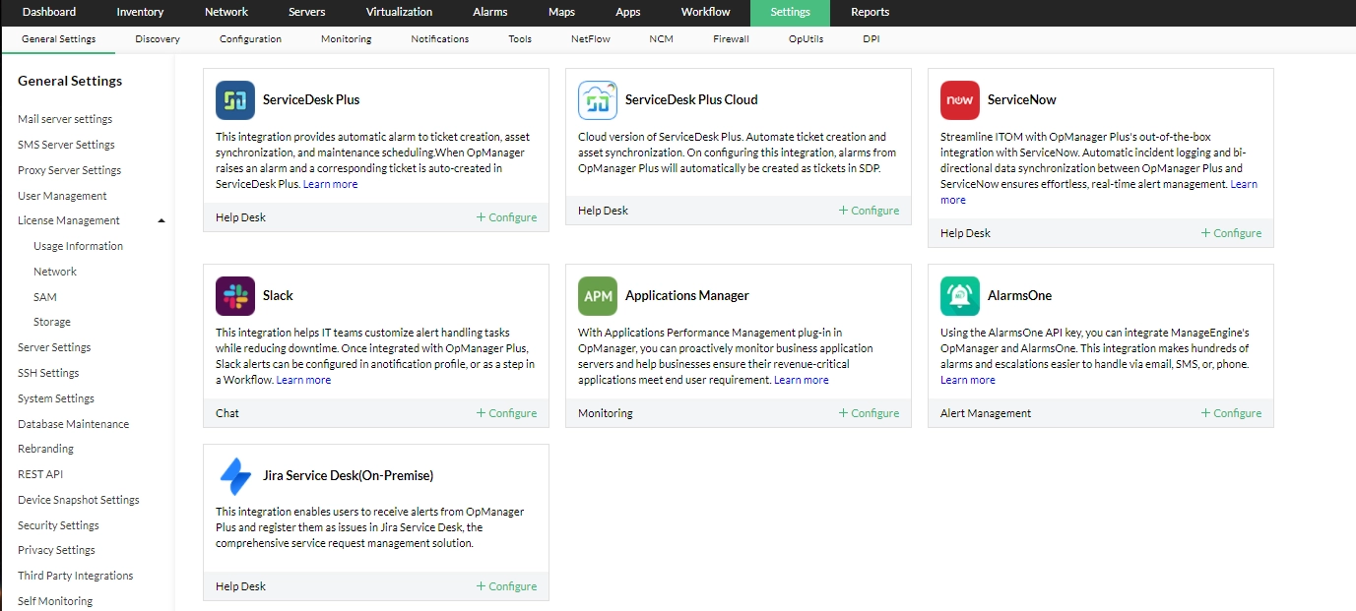
Task: Switch to the DPI settings tab
Action: 872,39
